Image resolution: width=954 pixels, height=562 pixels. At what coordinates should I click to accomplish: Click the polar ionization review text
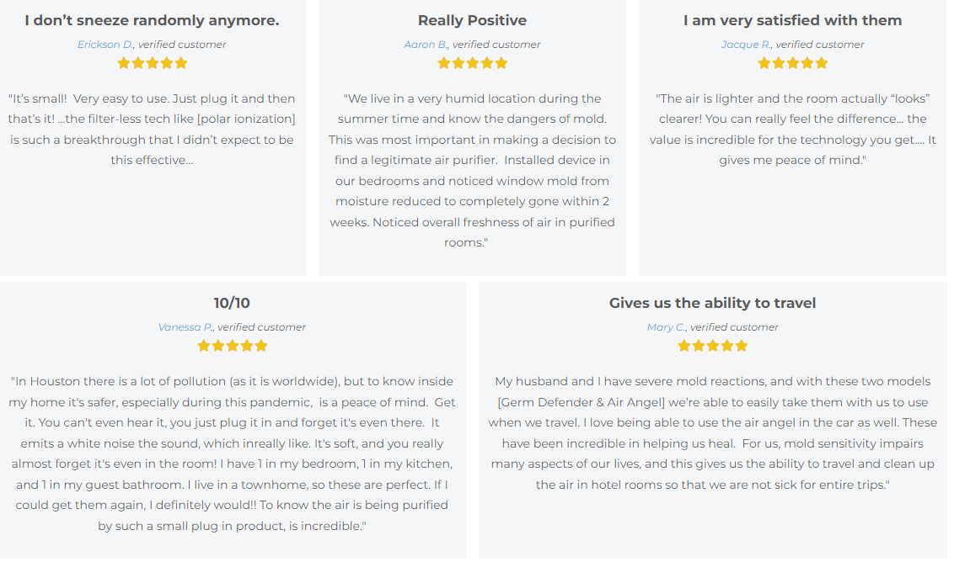(x=152, y=129)
